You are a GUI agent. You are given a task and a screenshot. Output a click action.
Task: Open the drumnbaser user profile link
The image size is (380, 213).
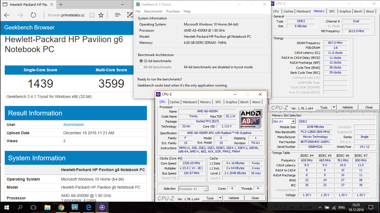click(x=74, y=125)
